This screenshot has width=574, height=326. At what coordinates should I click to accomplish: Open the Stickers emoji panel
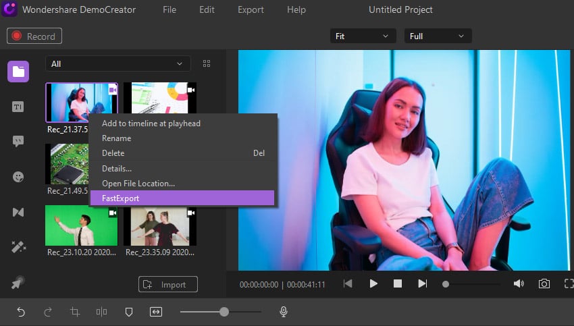coord(18,177)
